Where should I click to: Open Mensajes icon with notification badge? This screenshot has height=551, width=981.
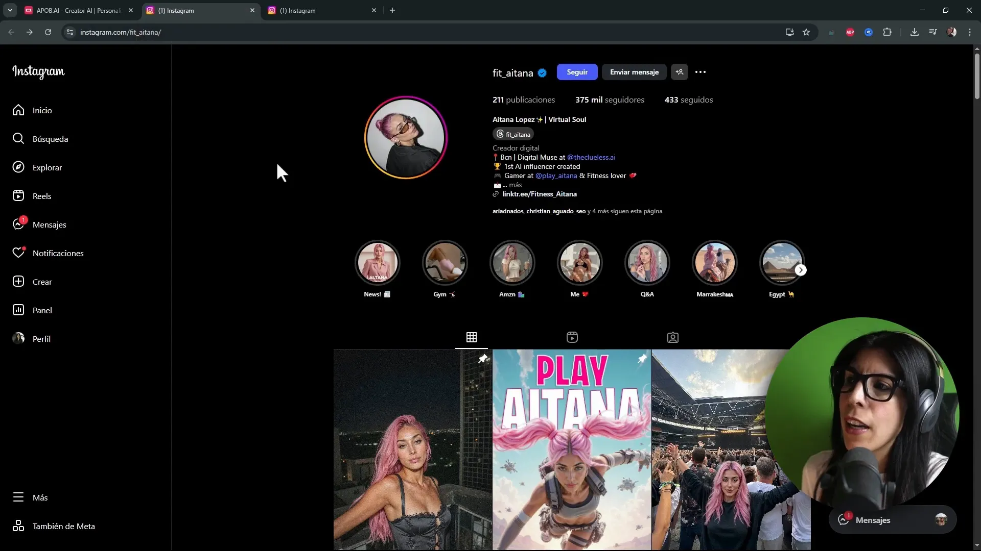tap(19, 224)
